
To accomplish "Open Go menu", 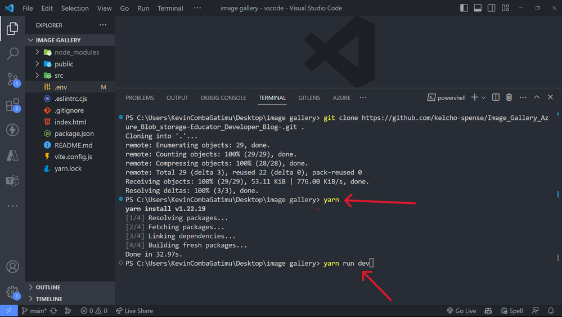I will 124,8.
